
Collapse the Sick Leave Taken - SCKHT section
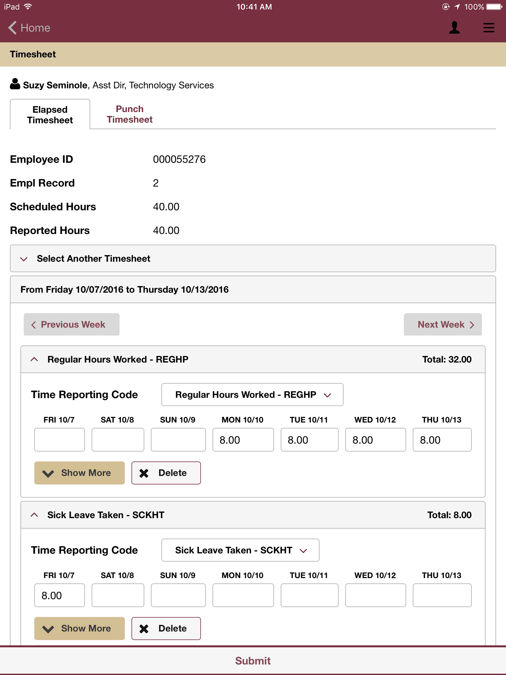point(253,515)
